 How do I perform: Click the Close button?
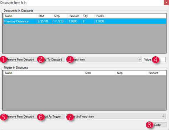[157, 125]
